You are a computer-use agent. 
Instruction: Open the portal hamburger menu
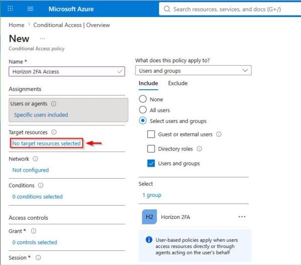pos(30,9)
